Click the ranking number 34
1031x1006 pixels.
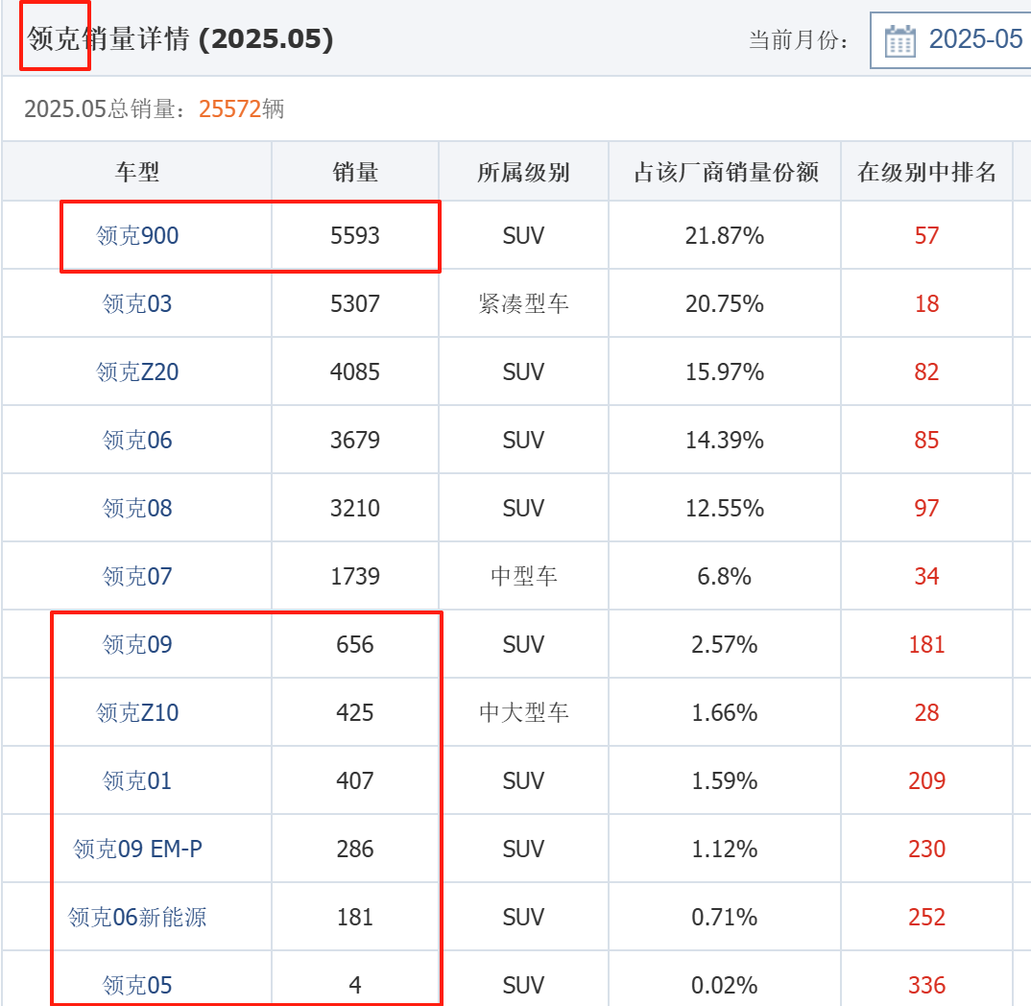[x=926, y=577]
